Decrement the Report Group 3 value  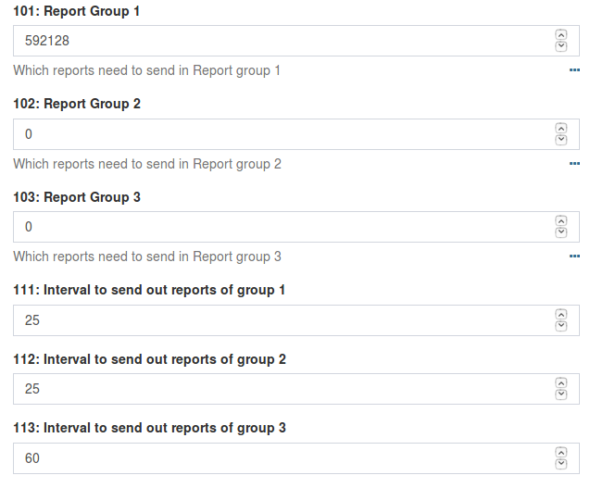[560, 232]
